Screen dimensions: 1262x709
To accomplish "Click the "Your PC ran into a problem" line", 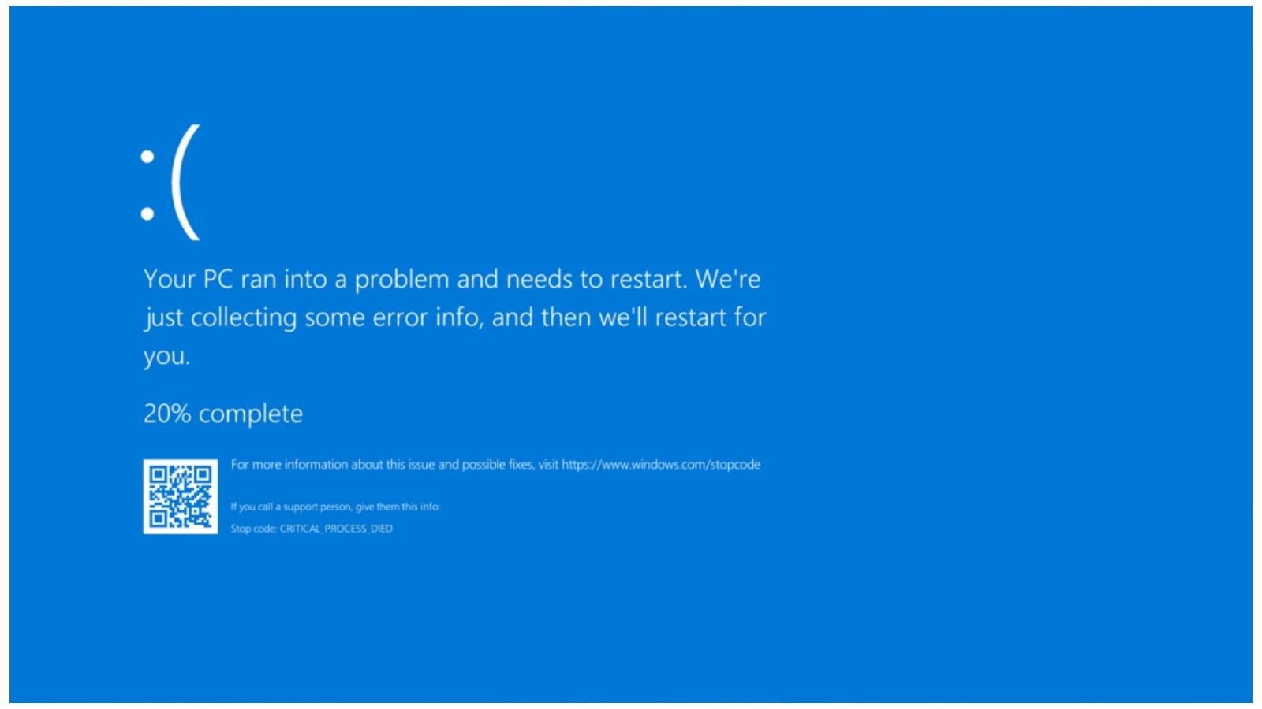I will [452, 279].
